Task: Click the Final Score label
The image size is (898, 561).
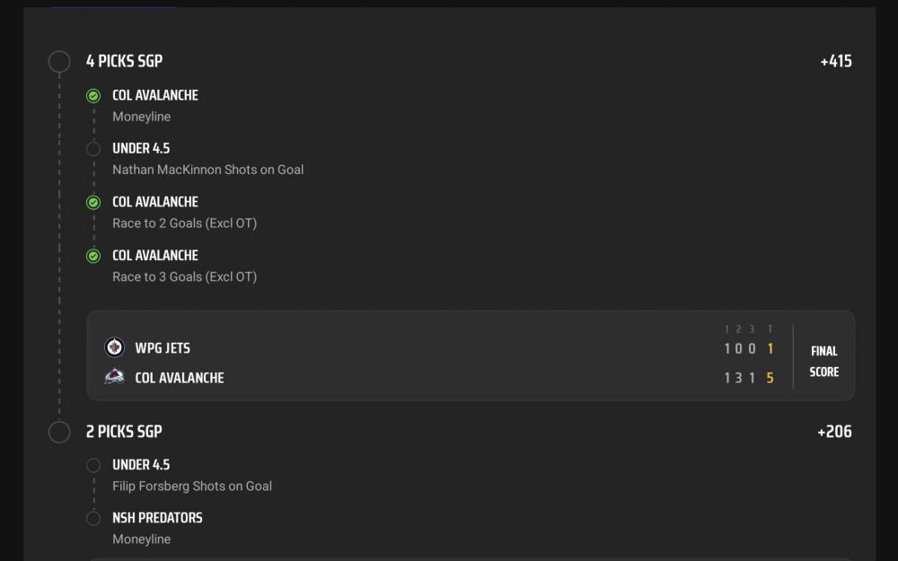Action: point(823,362)
